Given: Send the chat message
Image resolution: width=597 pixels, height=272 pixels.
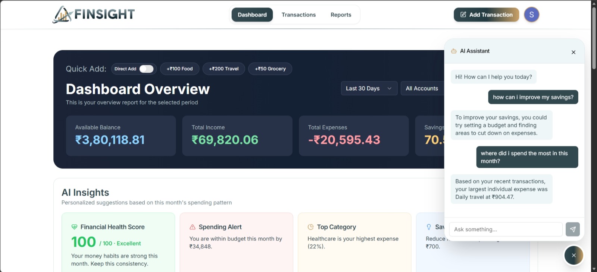Looking at the screenshot, I should point(573,229).
